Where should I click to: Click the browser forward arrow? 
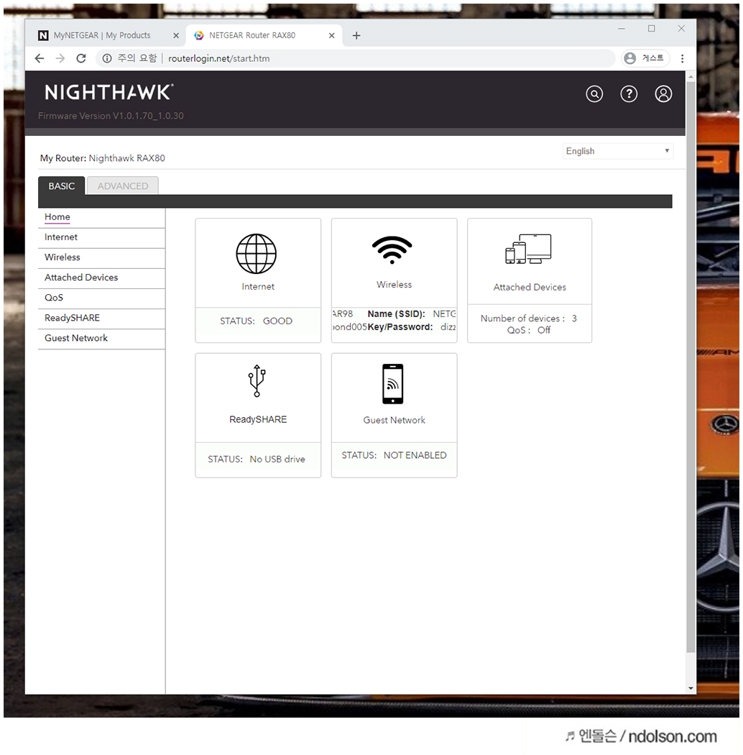point(60,58)
